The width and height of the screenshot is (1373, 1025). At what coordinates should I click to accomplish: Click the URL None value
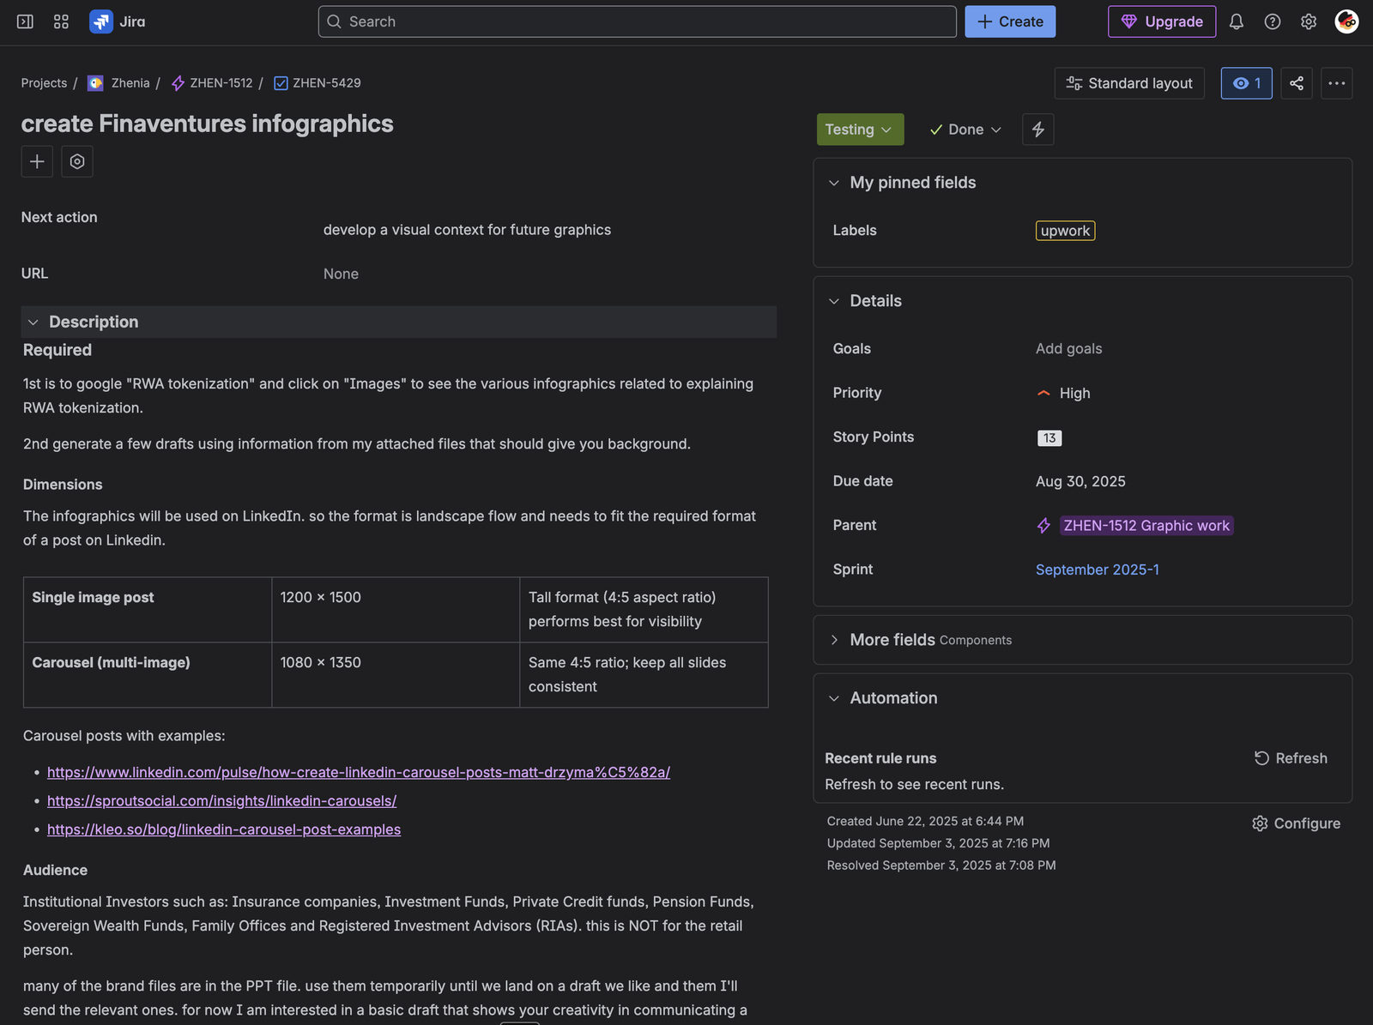click(x=341, y=274)
